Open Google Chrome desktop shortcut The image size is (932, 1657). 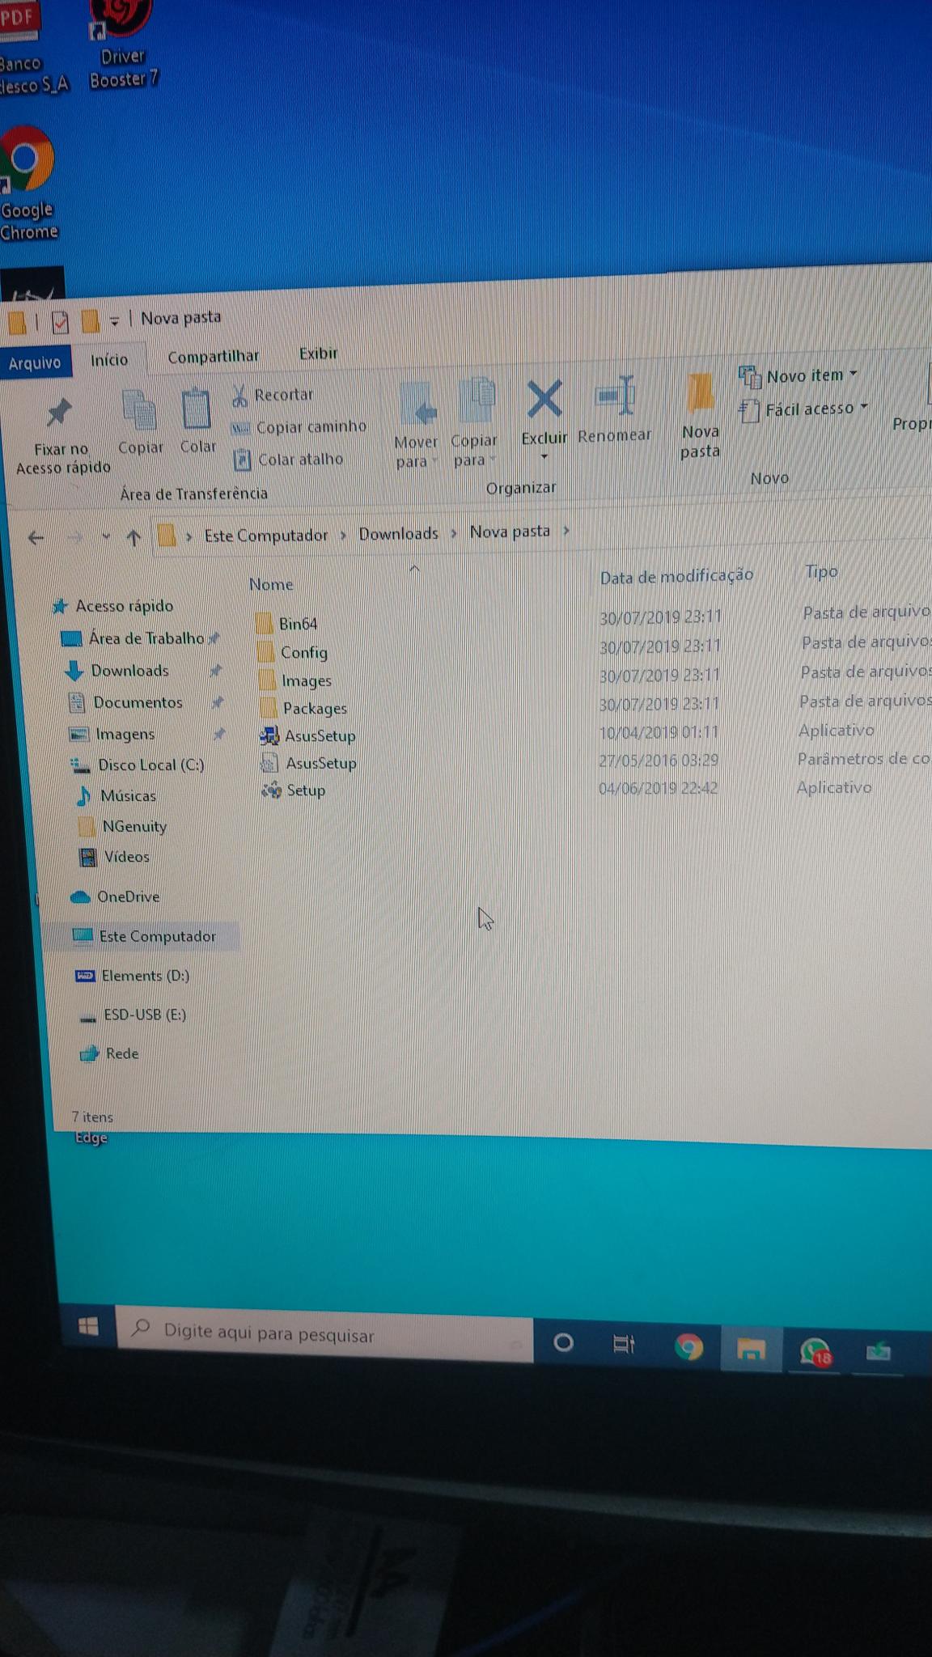pos(28,182)
